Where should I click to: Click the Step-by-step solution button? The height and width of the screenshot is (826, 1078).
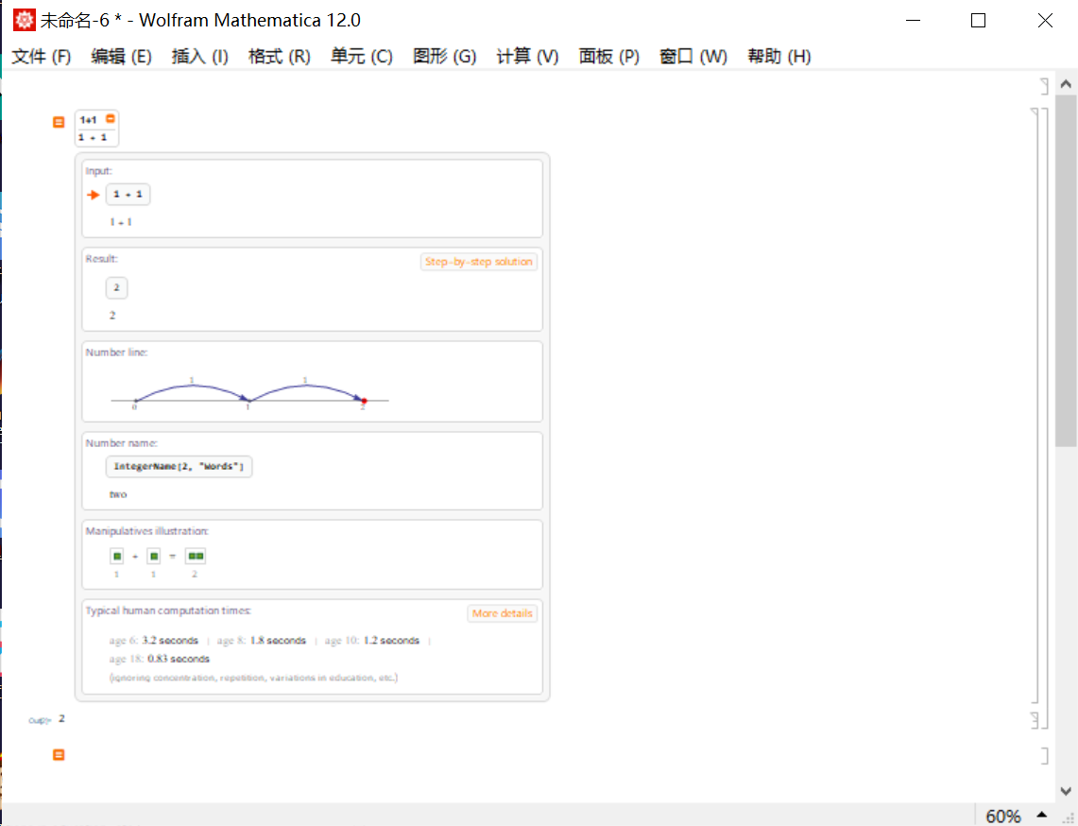pyautogui.click(x=478, y=262)
